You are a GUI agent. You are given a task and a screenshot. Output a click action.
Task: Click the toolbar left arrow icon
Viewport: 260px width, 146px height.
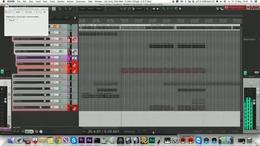pyautogui.click(x=154, y=9)
